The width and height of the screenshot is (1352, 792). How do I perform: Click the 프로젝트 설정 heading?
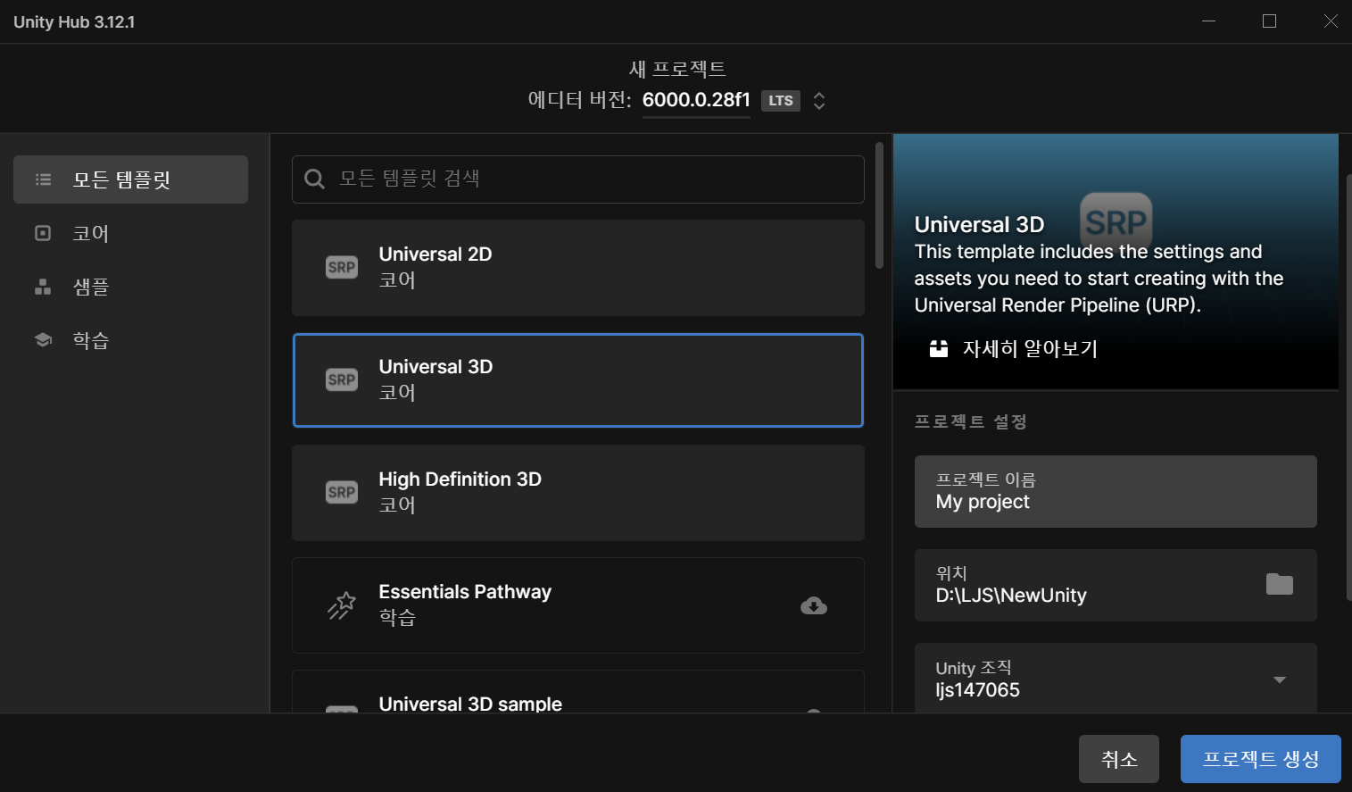tap(970, 421)
